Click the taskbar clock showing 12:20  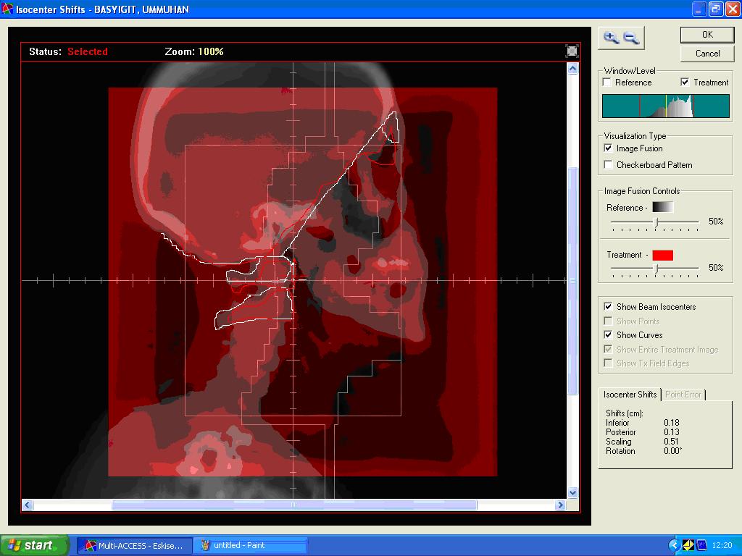722,546
